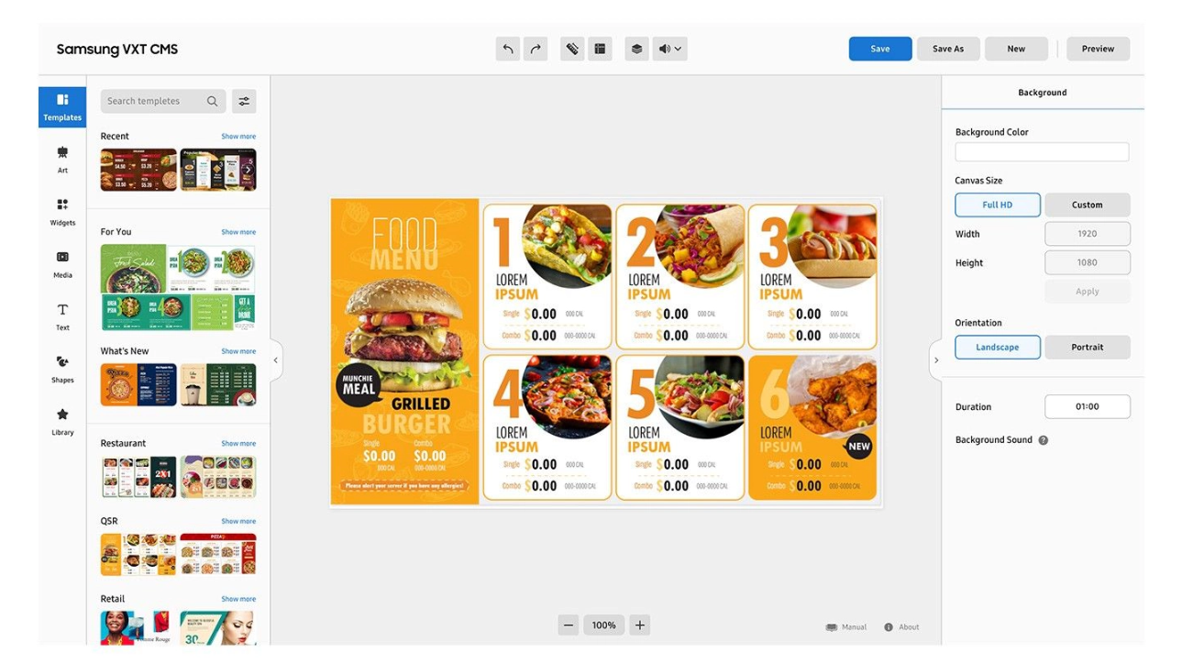Click the Save As button
This screenshot has width=1182, height=664.
(948, 49)
